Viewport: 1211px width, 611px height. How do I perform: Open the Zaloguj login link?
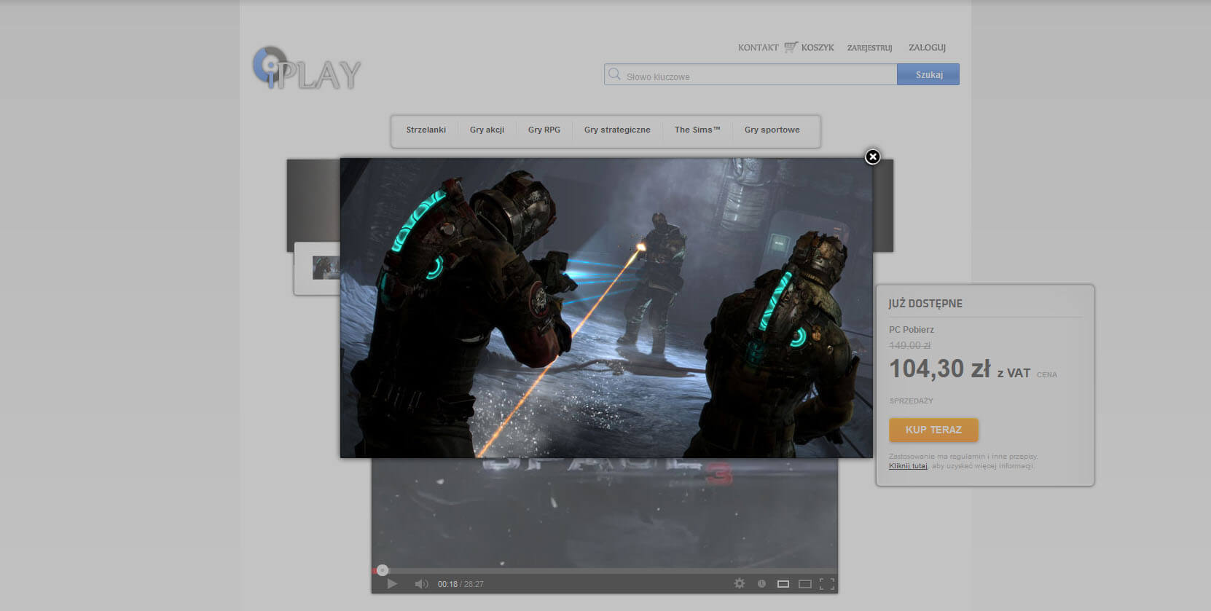tap(927, 47)
